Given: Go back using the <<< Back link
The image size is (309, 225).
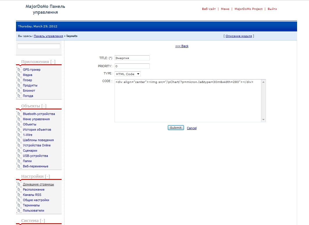Looking at the screenshot, I should 182,46.
